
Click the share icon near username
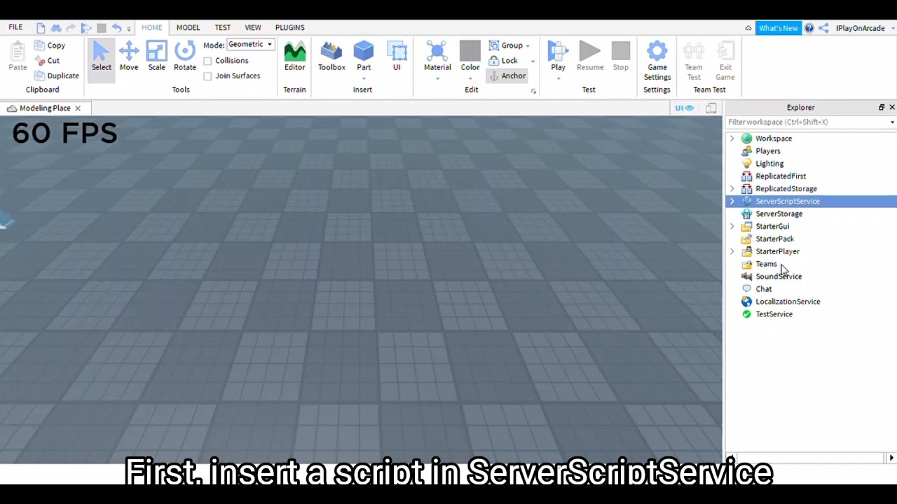[823, 28]
